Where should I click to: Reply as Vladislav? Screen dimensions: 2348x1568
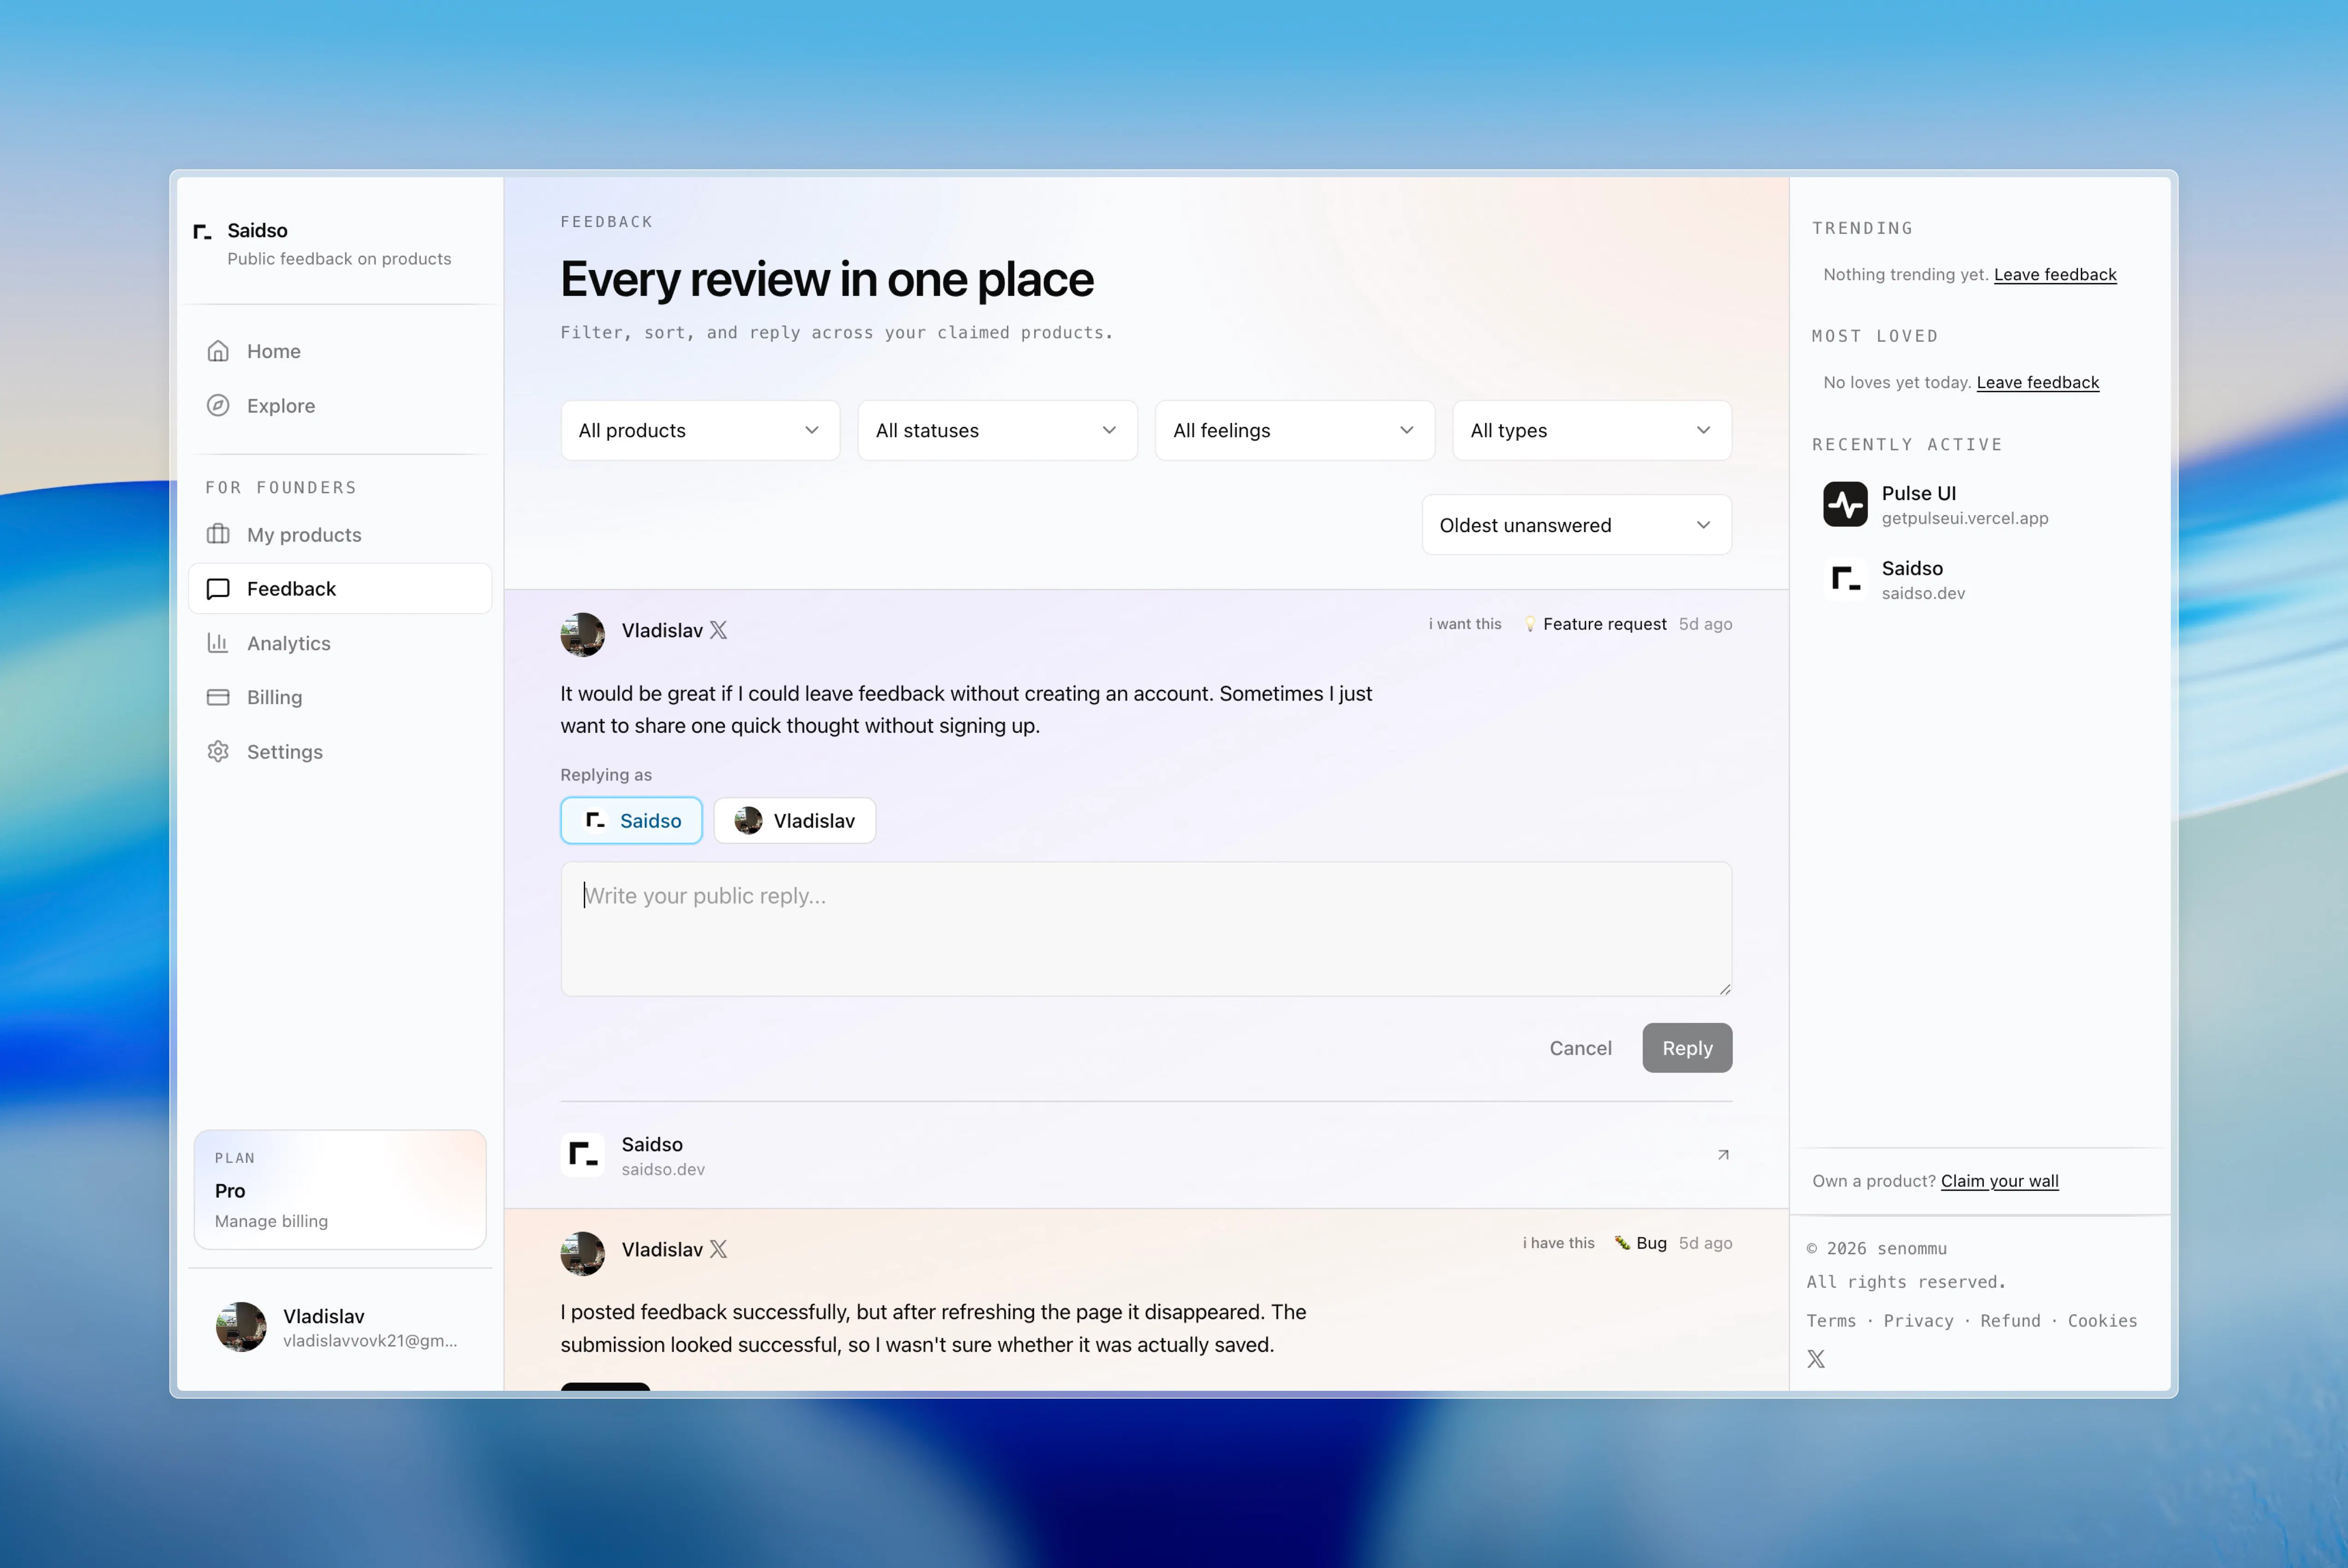click(795, 821)
